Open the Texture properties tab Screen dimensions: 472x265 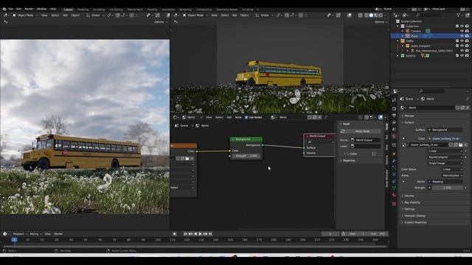[x=394, y=204]
